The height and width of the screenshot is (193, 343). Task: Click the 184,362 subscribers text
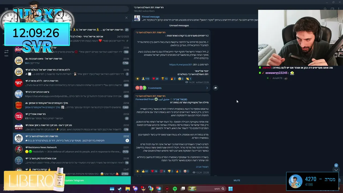click(144, 11)
